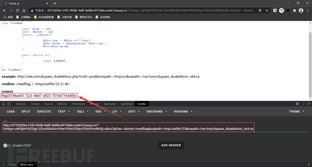Expand the TEST dropdown

64,111
